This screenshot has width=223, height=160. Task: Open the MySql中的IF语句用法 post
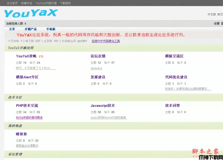pos(29,118)
